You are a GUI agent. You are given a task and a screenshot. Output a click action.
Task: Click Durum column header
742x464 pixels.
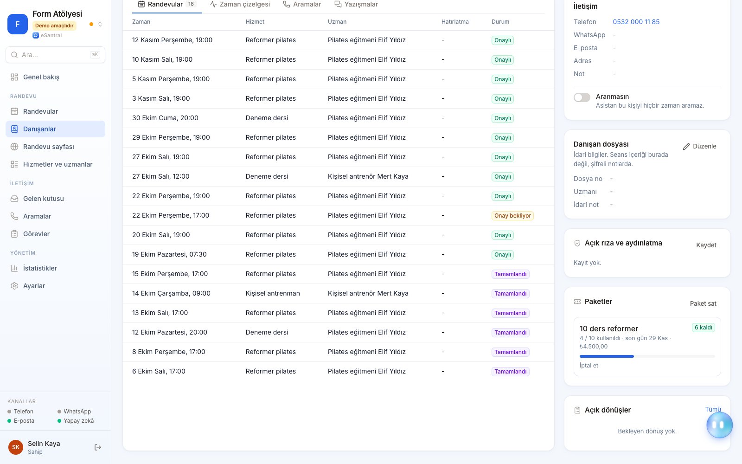[x=500, y=22]
